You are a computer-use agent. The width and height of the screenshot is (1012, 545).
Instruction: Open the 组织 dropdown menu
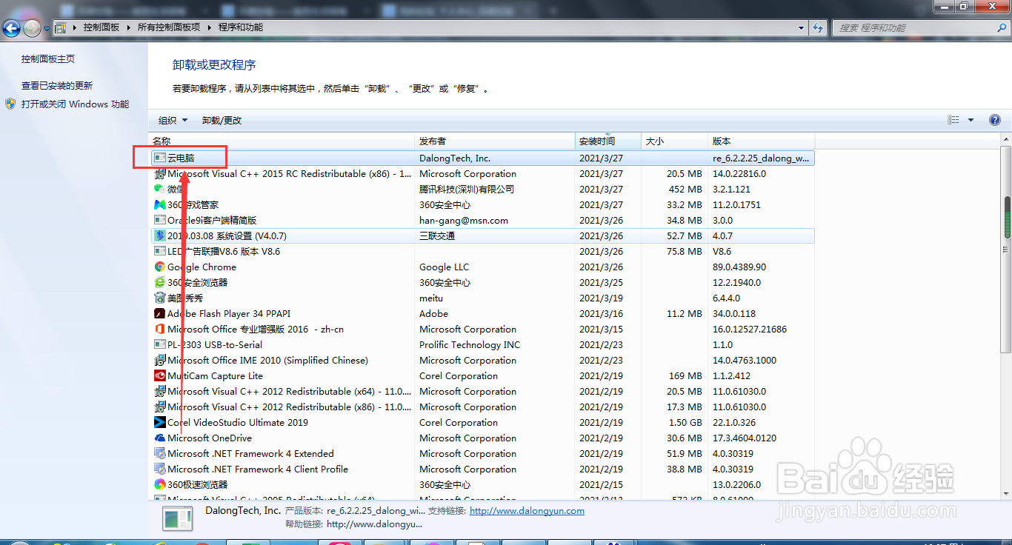point(173,120)
